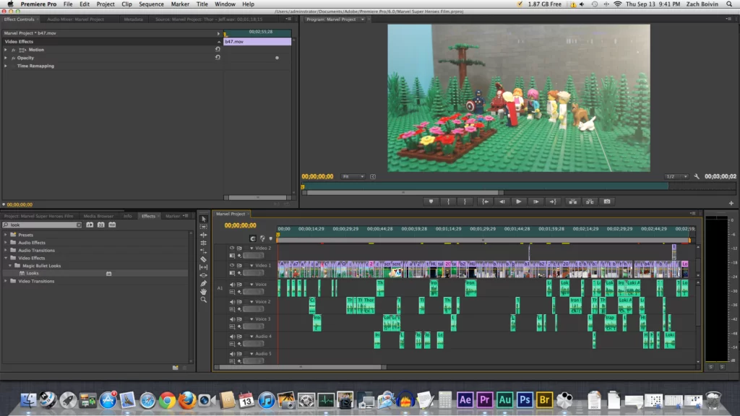Image resolution: width=740 pixels, height=416 pixels.
Task: Click the timeline horizontal zoom scrollbar
Action: point(300,367)
